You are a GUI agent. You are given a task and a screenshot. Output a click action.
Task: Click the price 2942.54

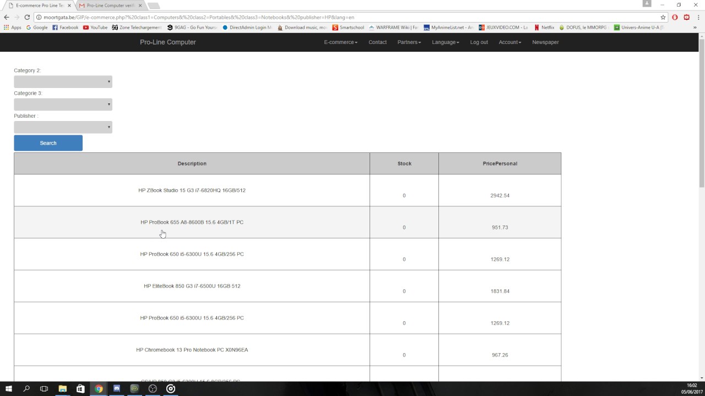pyautogui.click(x=500, y=195)
